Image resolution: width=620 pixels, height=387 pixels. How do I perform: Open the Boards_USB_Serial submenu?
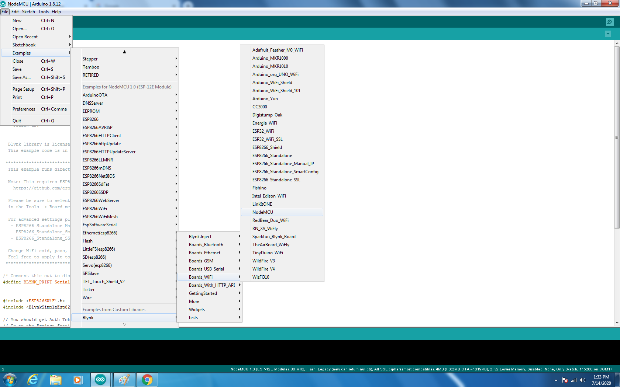[x=210, y=269]
